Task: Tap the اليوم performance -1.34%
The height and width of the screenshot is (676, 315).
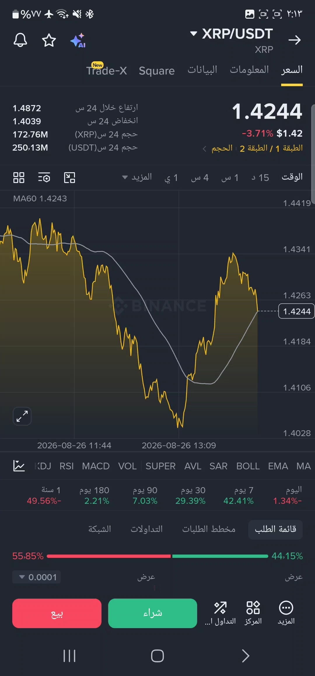Action: pyautogui.click(x=287, y=495)
